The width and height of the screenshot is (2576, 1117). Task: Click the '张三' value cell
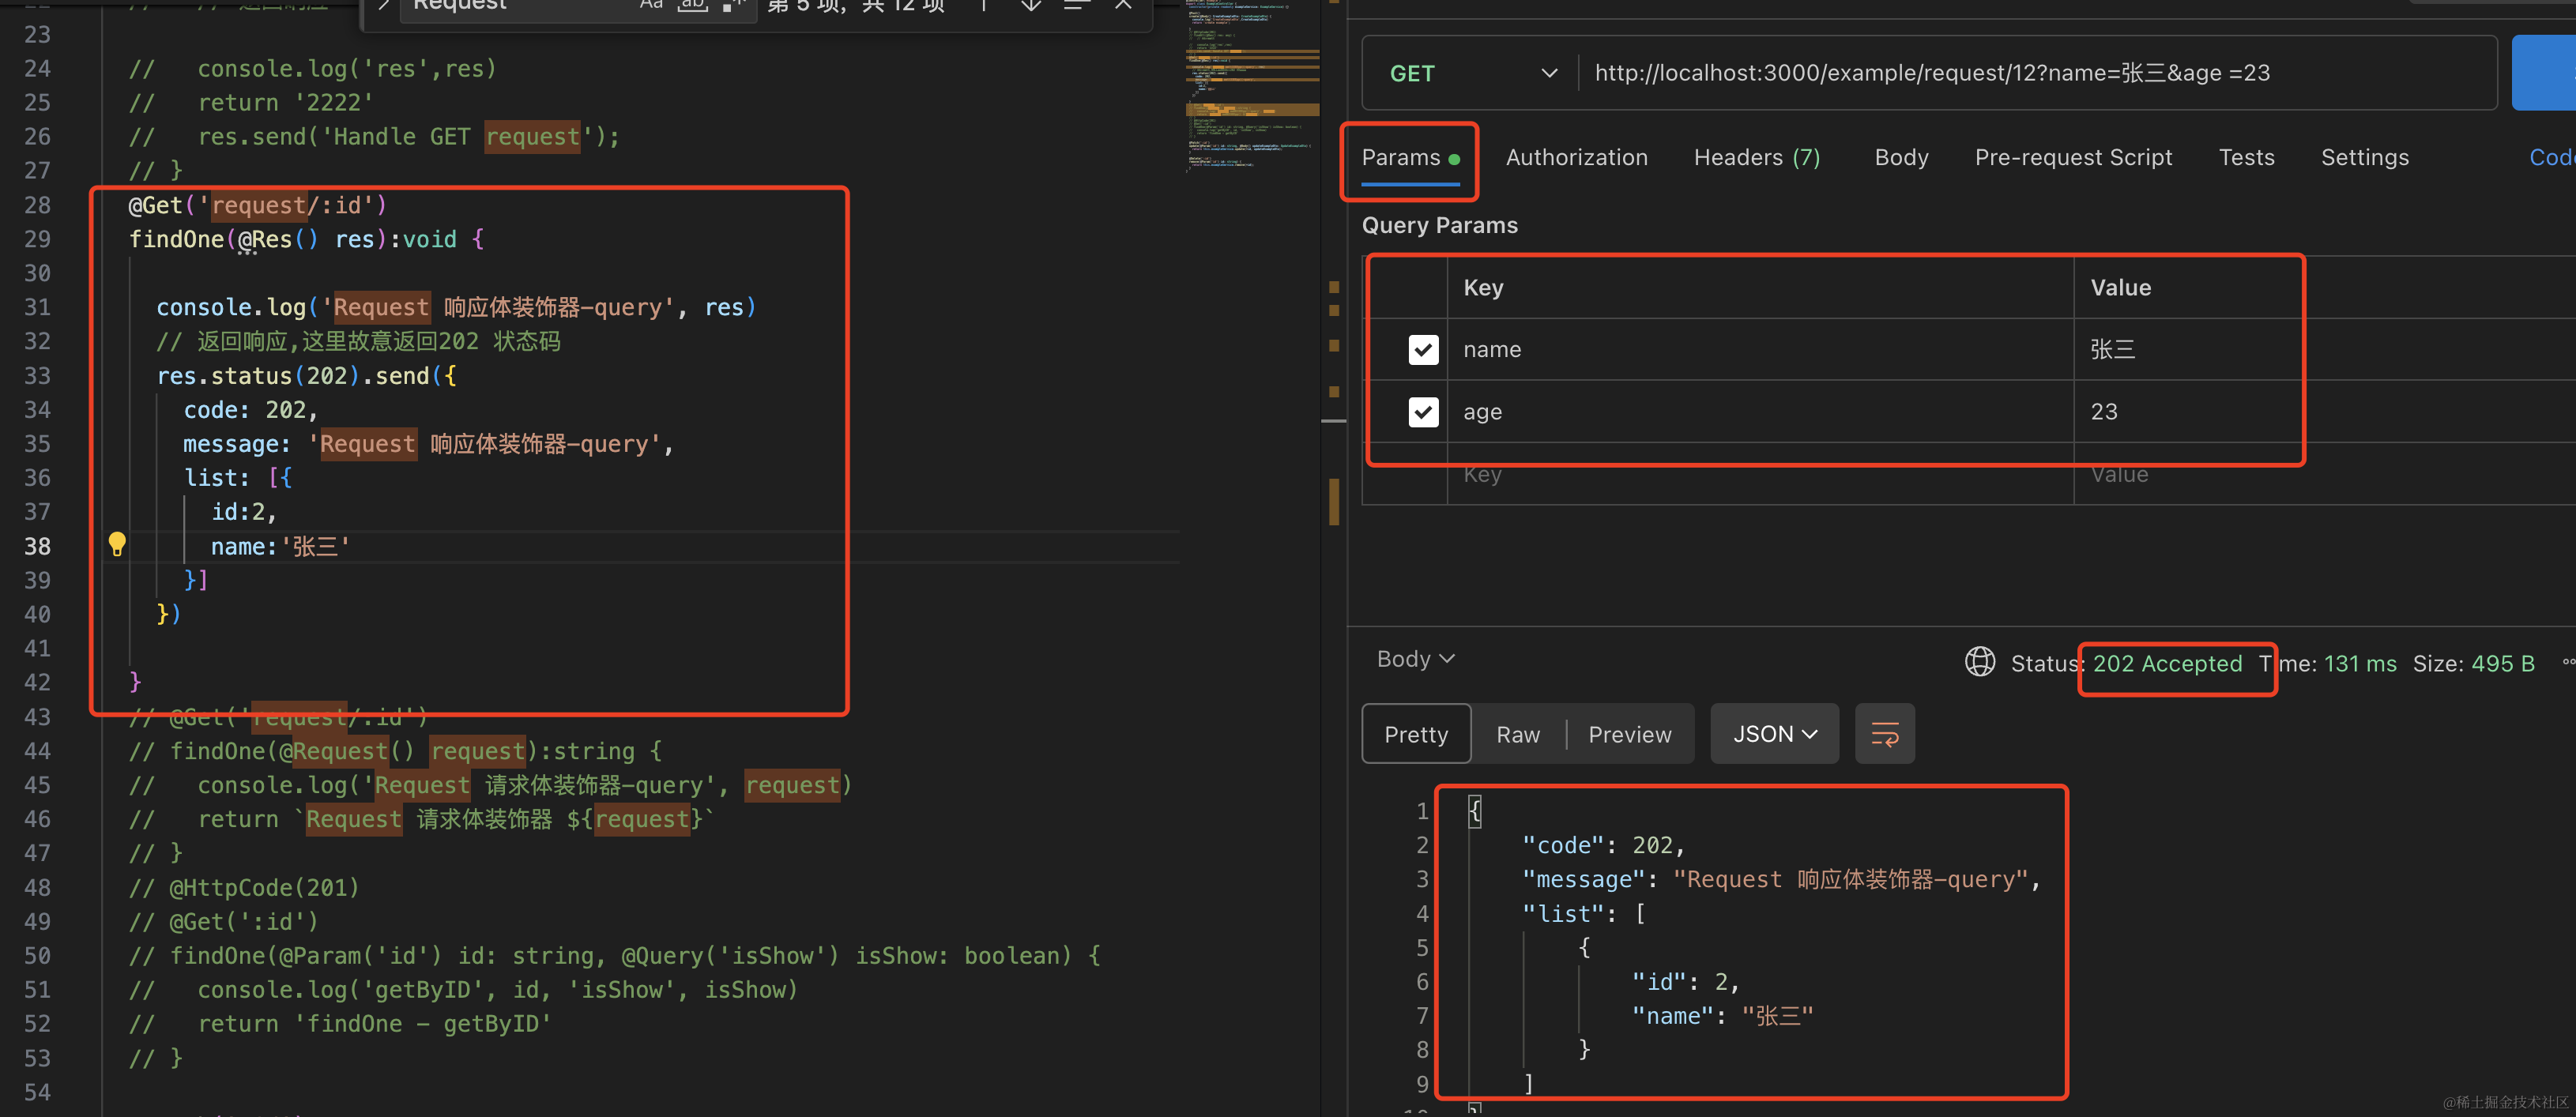[x=2324, y=349]
